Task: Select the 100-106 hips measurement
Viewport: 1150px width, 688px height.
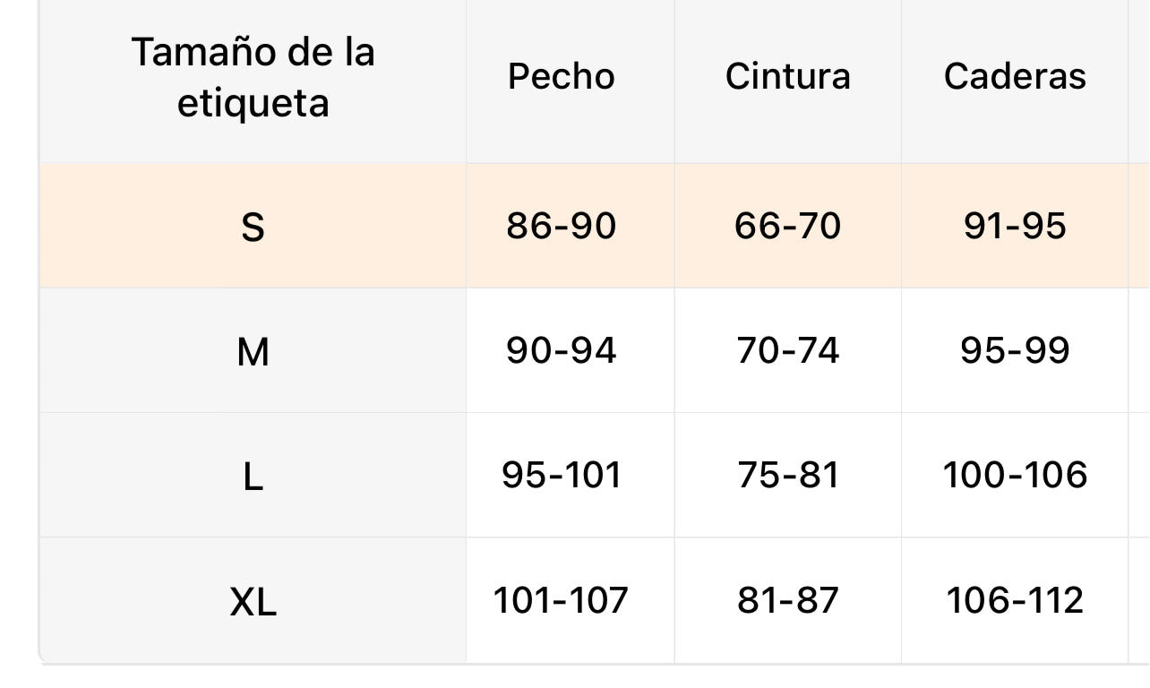Action: pyautogui.click(x=1015, y=475)
